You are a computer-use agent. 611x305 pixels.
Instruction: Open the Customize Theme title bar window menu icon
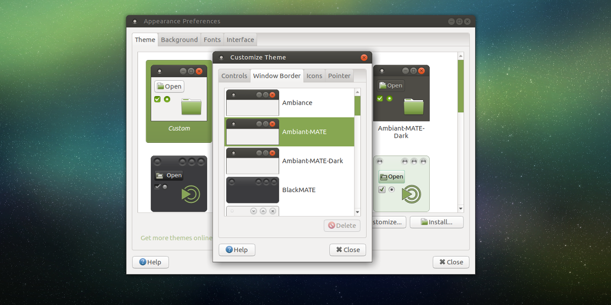coord(221,57)
